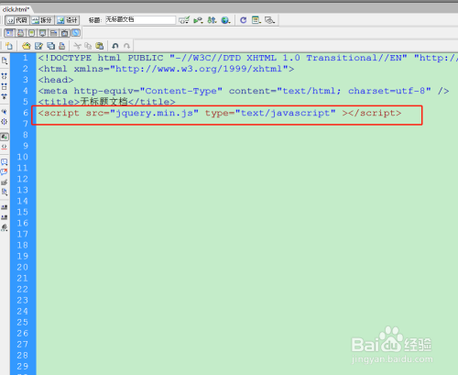Open the Open Documents list in coding toolbar
This screenshot has width=458, height=375.
pyautogui.click(x=5, y=61)
